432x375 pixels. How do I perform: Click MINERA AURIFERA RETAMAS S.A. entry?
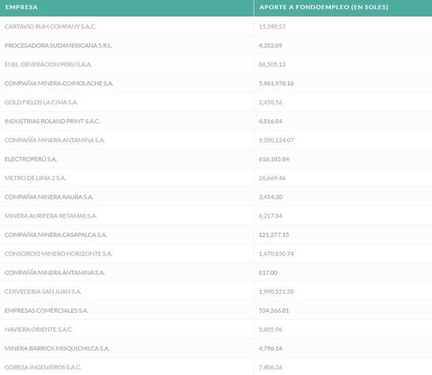pyautogui.click(x=51, y=216)
